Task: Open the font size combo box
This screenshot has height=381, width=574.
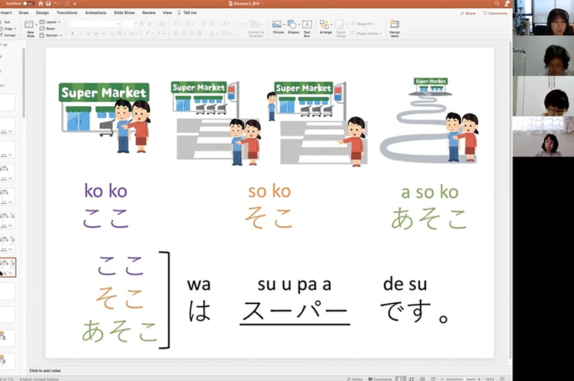Action: pyautogui.click(x=129, y=24)
